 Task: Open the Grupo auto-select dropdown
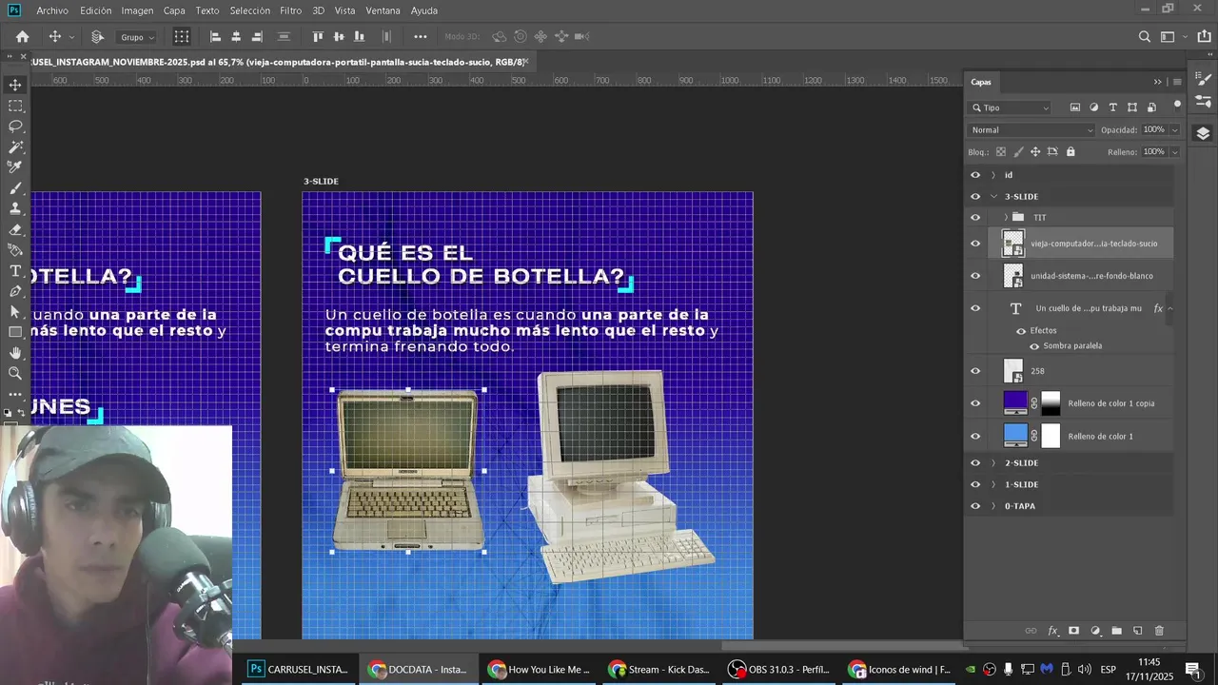[138, 37]
